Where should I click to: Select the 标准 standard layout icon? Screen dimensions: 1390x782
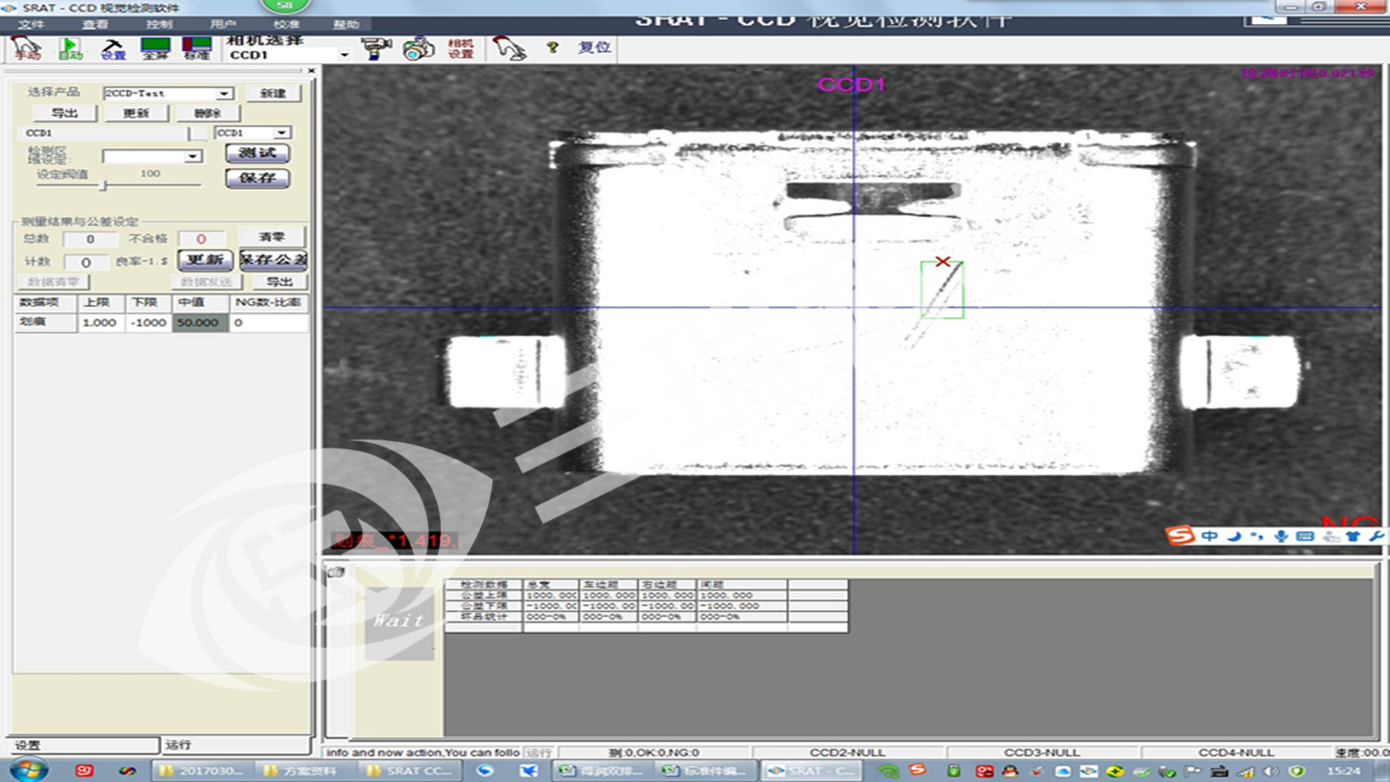pos(196,48)
